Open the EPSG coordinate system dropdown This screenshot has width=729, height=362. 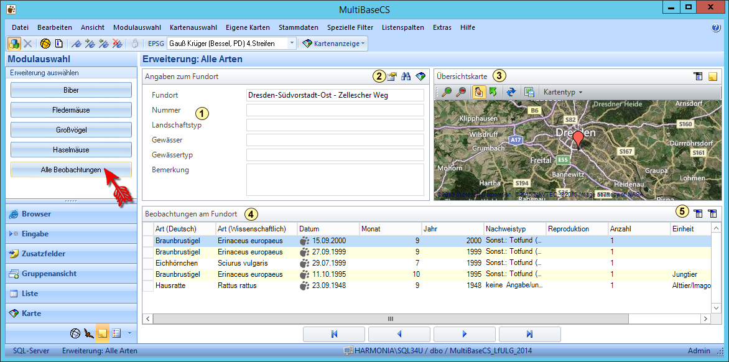click(x=292, y=44)
